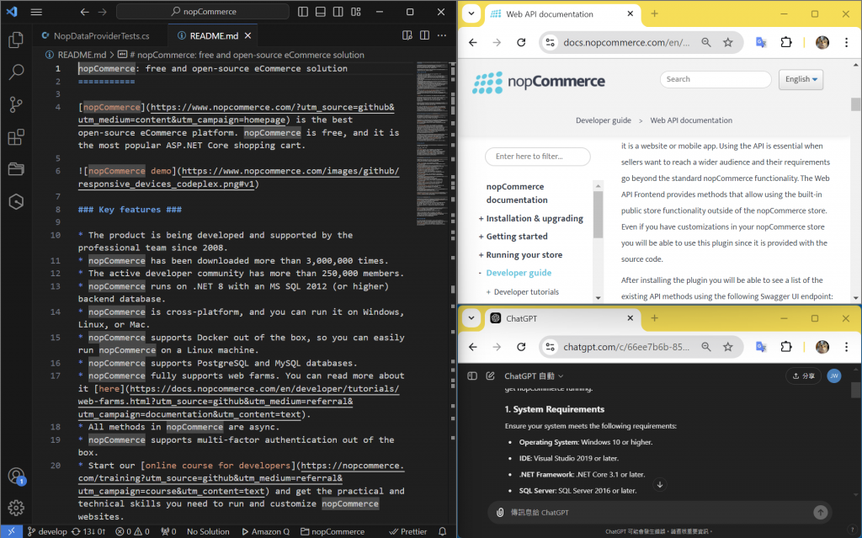Go back in the nopCommerce docs browser
862x538 pixels.
point(473,42)
